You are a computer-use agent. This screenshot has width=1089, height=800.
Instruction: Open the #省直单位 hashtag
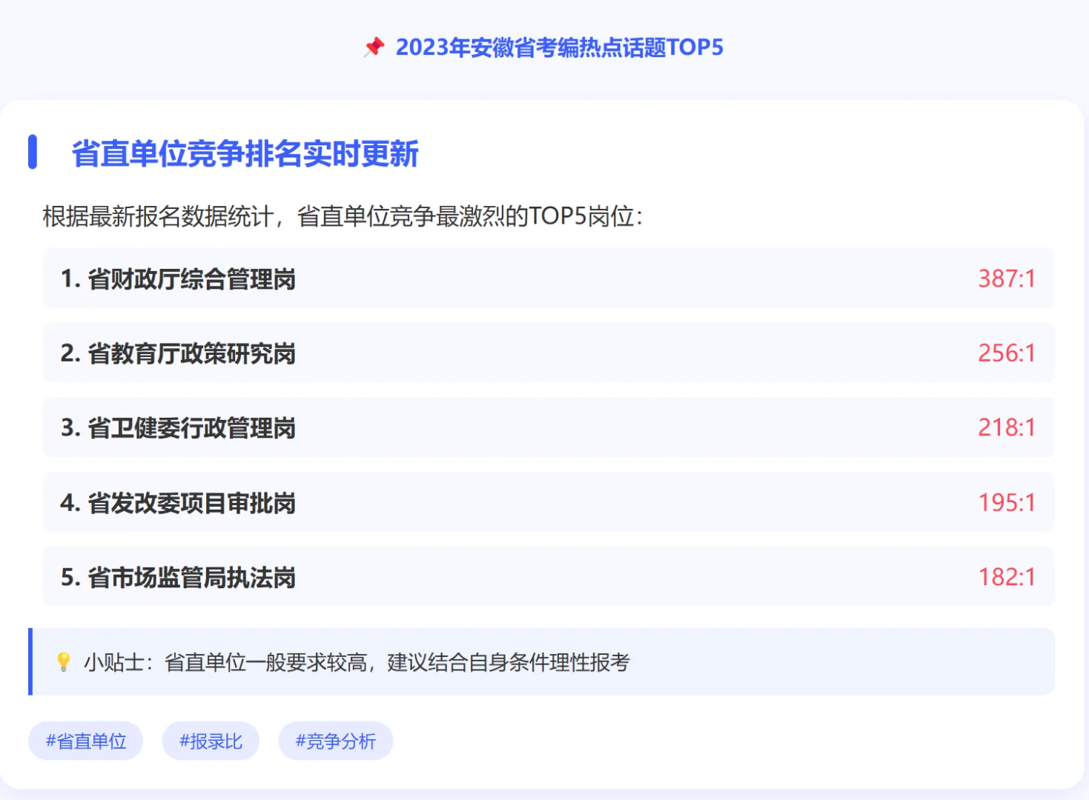coord(85,741)
